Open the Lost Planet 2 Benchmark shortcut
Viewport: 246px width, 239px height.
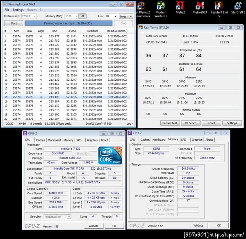143,9
